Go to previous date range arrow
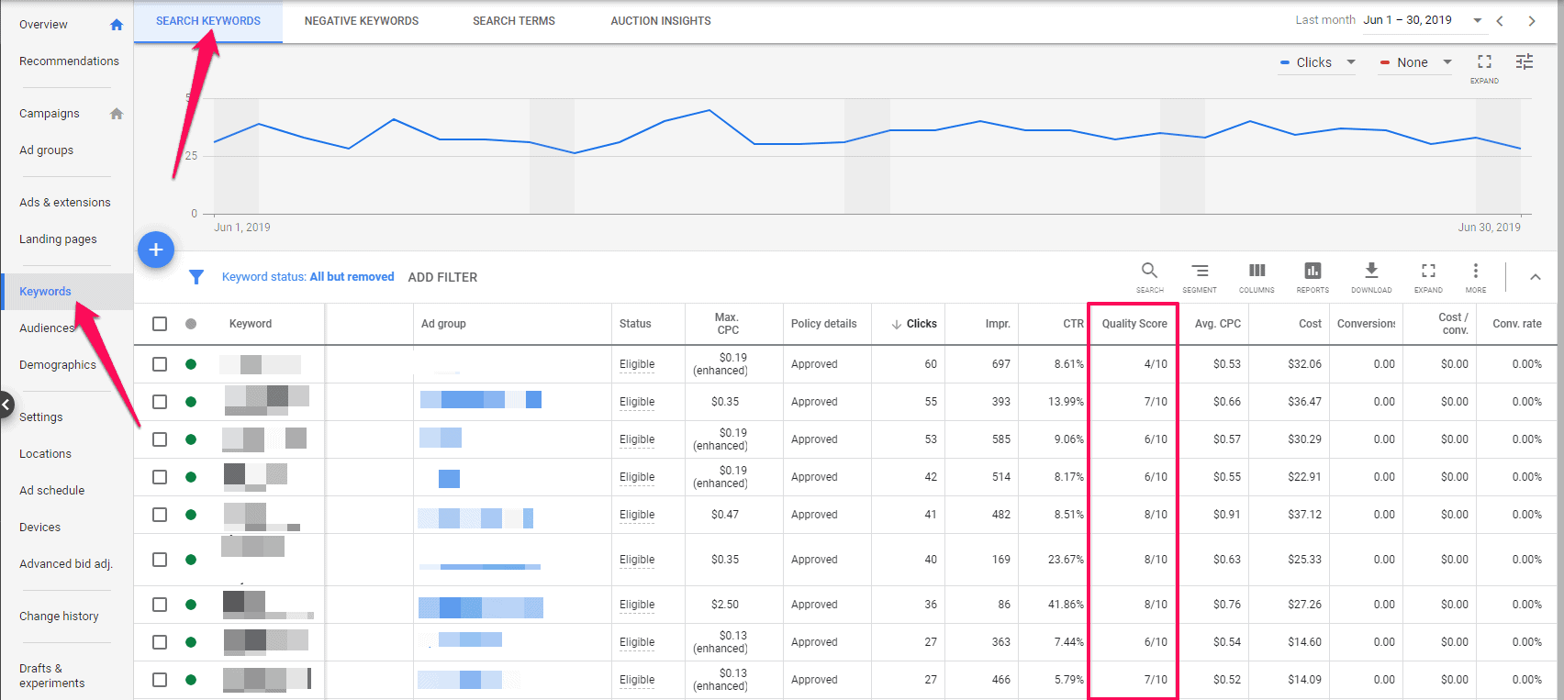1564x700 pixels. click(1500, 20)
